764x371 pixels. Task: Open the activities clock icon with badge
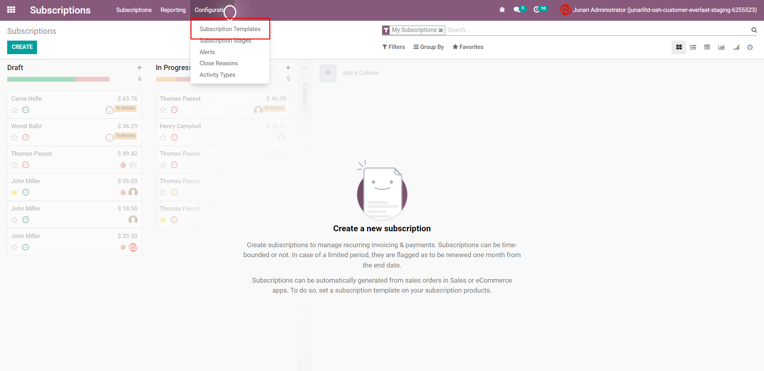[537, 10]
